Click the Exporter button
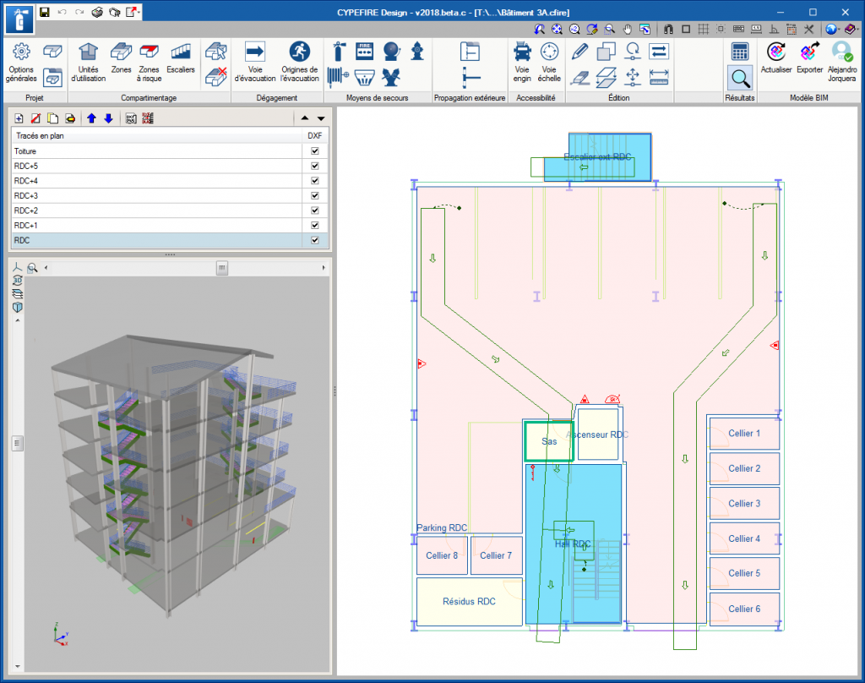Viewport: 865px width, 683px height. point(809,59)
